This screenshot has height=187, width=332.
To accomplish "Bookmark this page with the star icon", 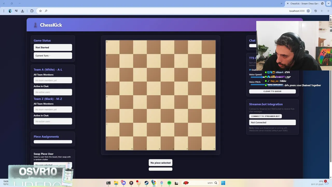I will (x=40, y=11).
